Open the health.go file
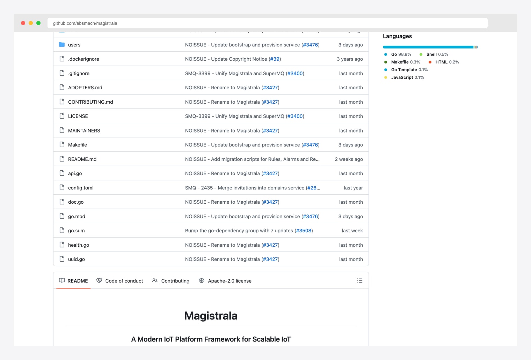The width and height of the screenshot is (531, 360). 79,245
